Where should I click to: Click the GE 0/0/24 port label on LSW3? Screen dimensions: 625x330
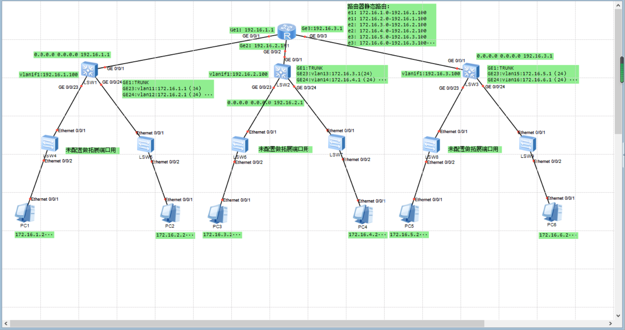pyautogui.click(x=495, y=87)
